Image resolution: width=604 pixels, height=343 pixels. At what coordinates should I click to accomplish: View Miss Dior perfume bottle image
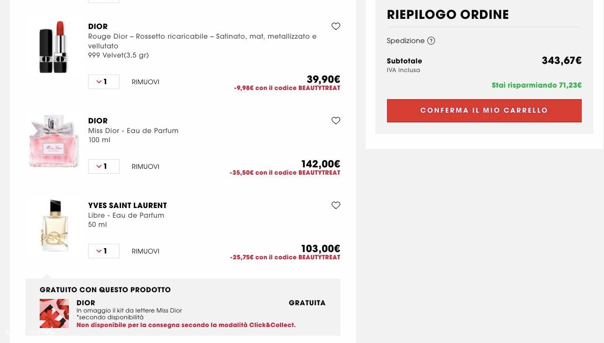pos(53,141)
